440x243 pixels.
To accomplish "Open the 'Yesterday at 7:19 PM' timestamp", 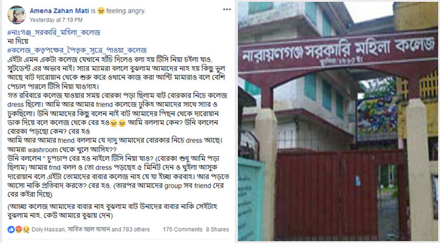I will click(x=56, y=20).
